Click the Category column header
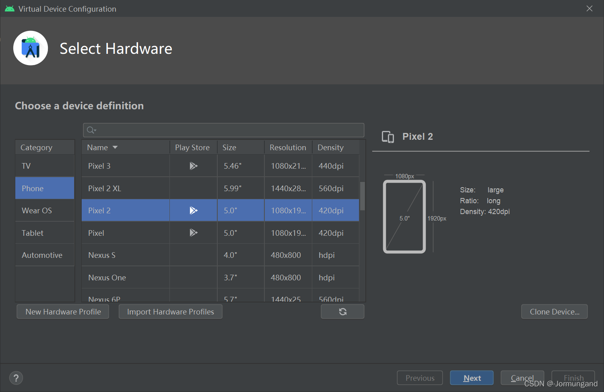Screen dimensions: 604x392 pos(45,147)
